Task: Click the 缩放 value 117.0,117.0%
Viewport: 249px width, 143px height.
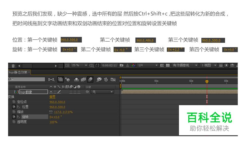Action: click(63, 112)
